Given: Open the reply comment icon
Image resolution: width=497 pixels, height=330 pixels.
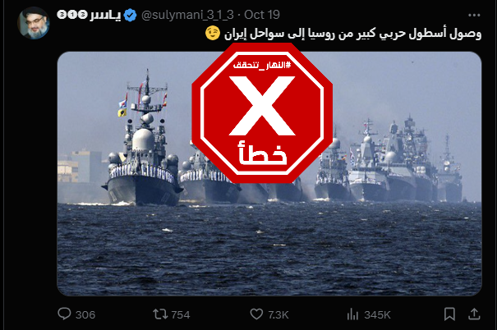Looking at the screenshot, I should tap(64, 314).
